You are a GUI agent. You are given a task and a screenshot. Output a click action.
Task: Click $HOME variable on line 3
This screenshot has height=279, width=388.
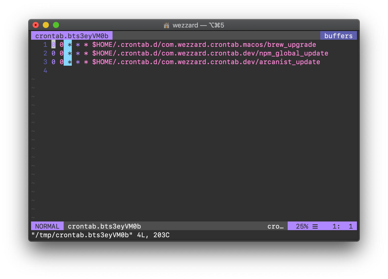coord(102,62)
